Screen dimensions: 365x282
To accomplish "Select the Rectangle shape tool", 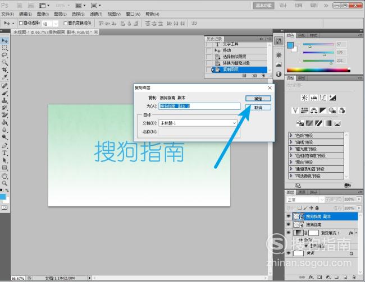I will pos(4,168).
